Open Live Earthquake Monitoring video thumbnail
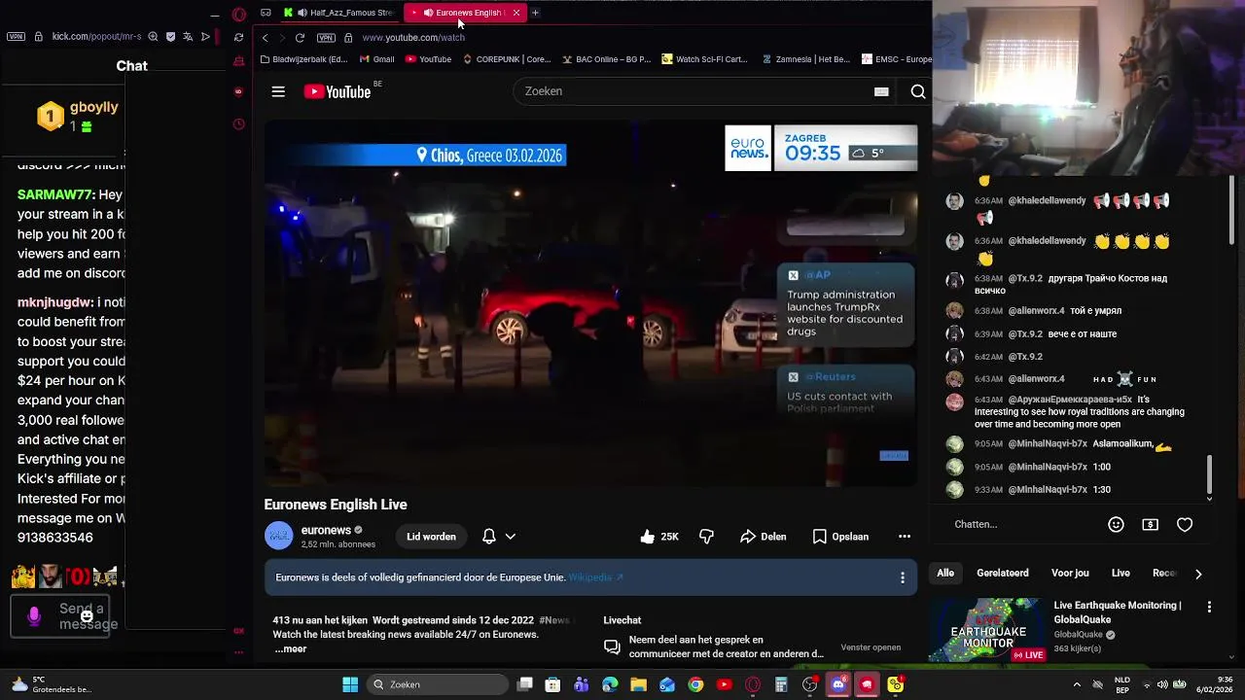 click(987, 630)
